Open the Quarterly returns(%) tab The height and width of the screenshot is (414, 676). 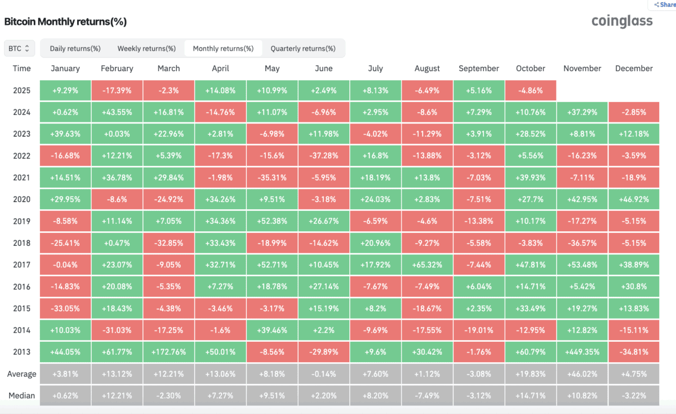[303, 49]
